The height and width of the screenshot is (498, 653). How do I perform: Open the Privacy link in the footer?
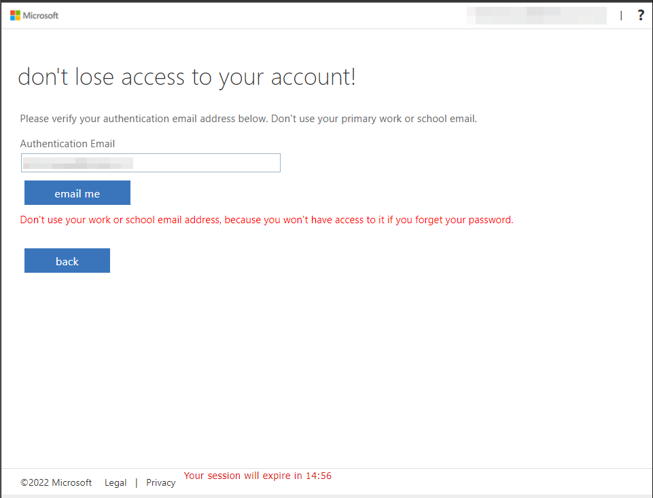(161, 482)
